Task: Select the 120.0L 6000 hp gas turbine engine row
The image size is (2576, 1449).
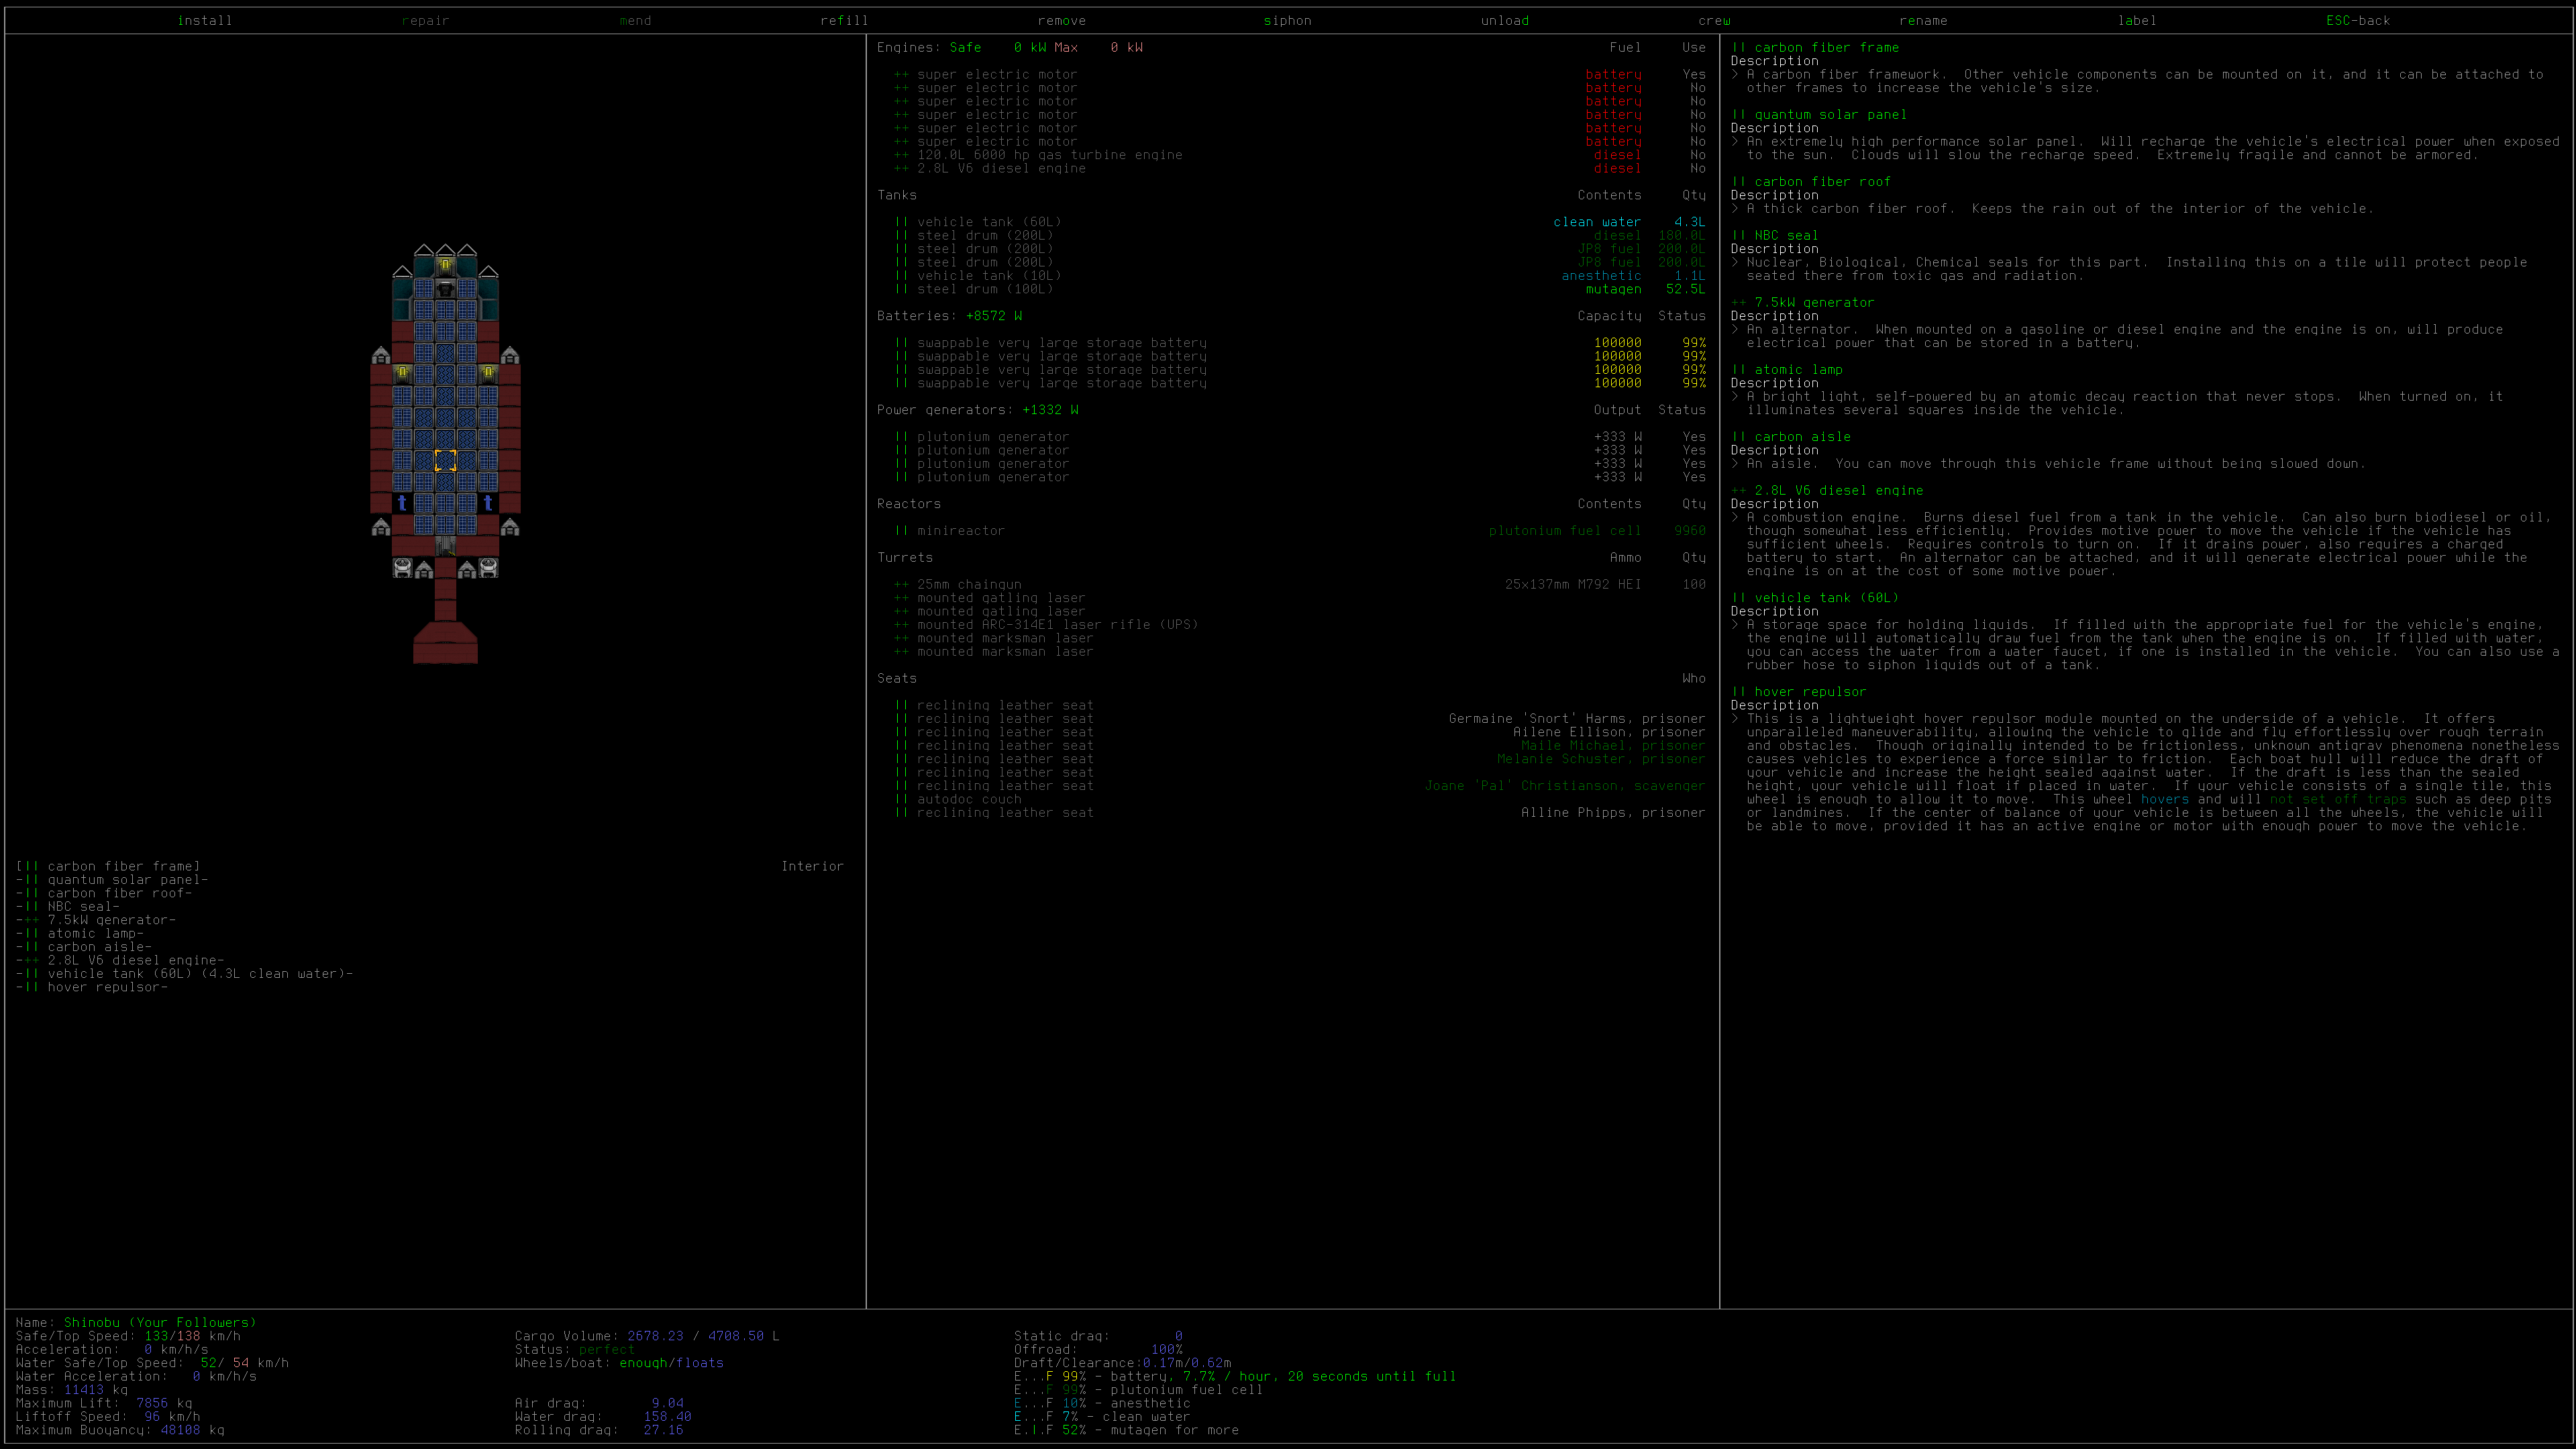Action: click(x=1300, y=155)
